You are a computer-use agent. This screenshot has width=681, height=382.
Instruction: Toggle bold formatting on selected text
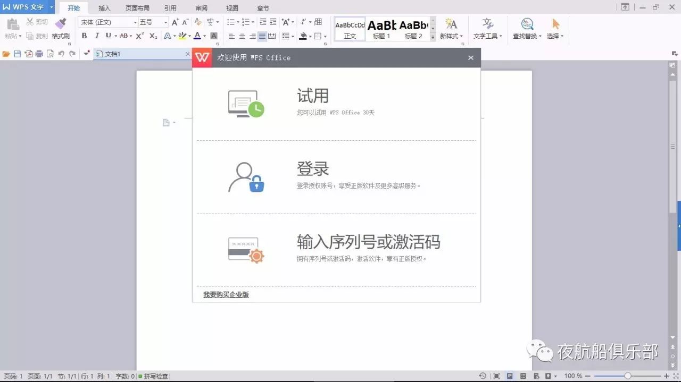tap(84, 36)
